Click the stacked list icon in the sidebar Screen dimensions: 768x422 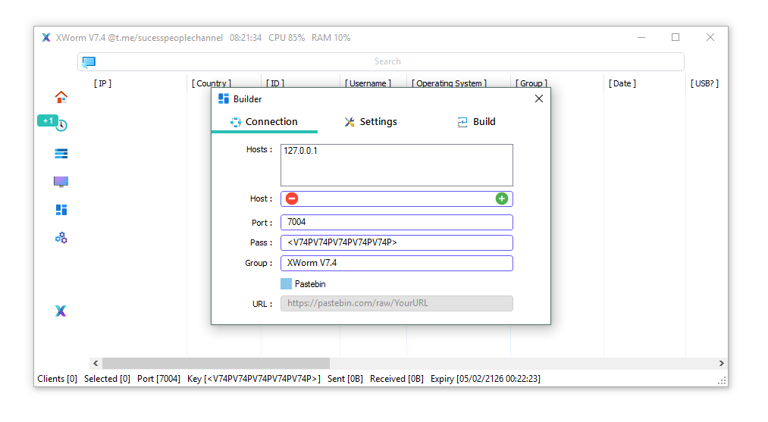61,154
